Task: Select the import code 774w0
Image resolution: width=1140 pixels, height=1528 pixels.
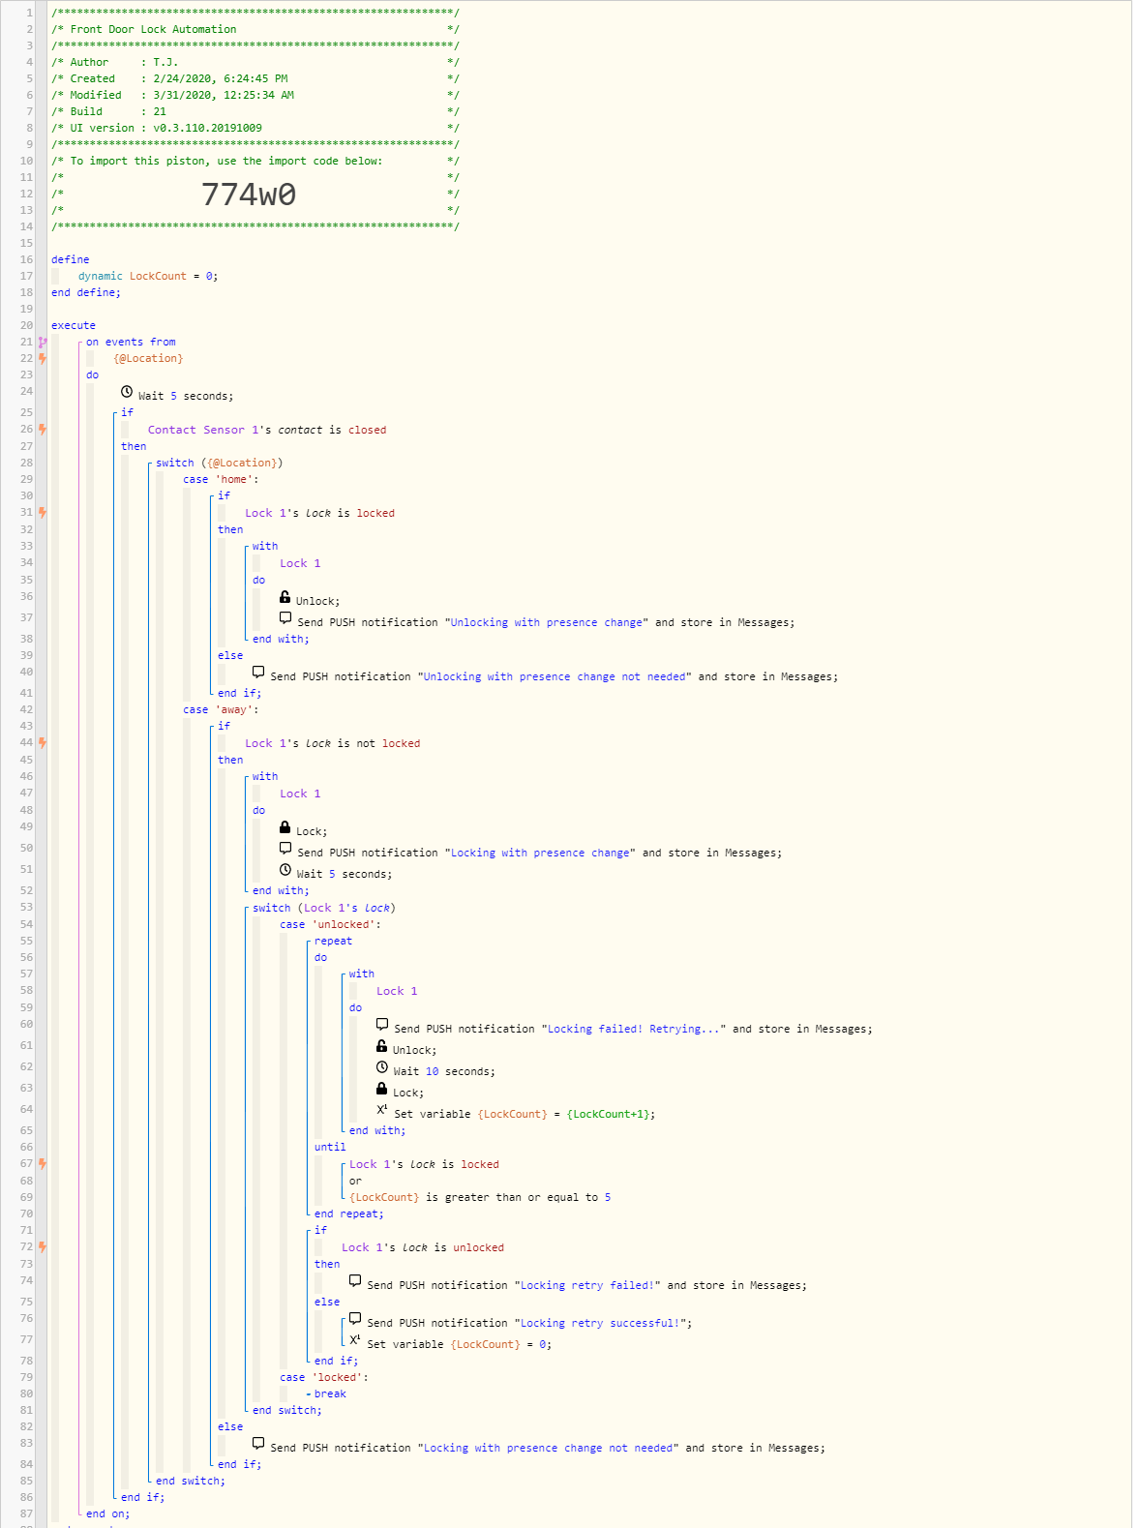Action: pyautogui.click(x=249, y=195)
